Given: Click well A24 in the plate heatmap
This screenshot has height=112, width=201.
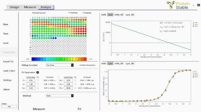Looking at the screenshot, I should point(86,20).
